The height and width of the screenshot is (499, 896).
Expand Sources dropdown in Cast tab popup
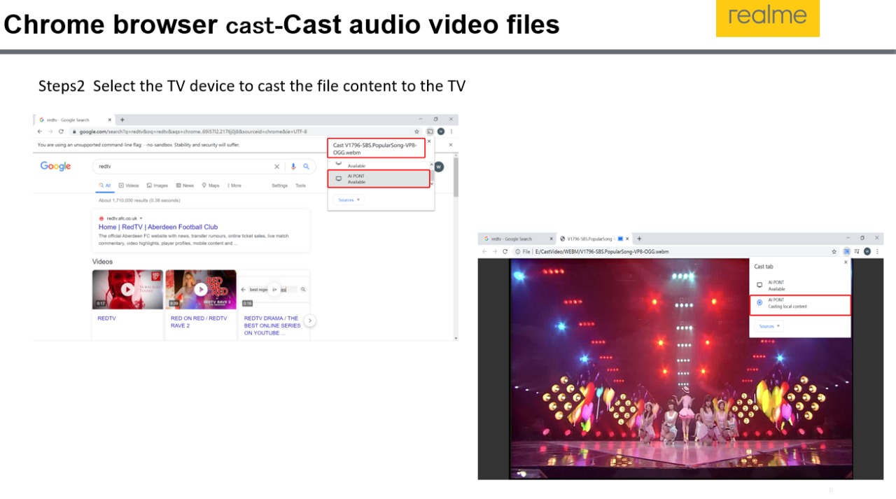point(769,326)
